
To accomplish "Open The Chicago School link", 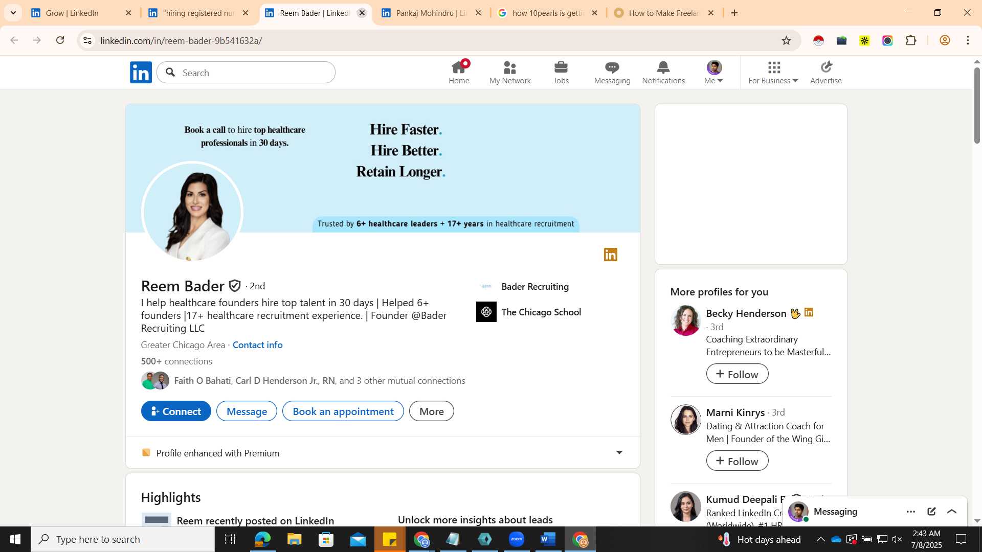I will tap(541, 312).
